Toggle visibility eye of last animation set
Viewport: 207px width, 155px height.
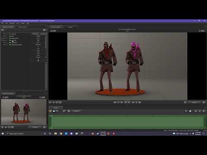point(4,45)
